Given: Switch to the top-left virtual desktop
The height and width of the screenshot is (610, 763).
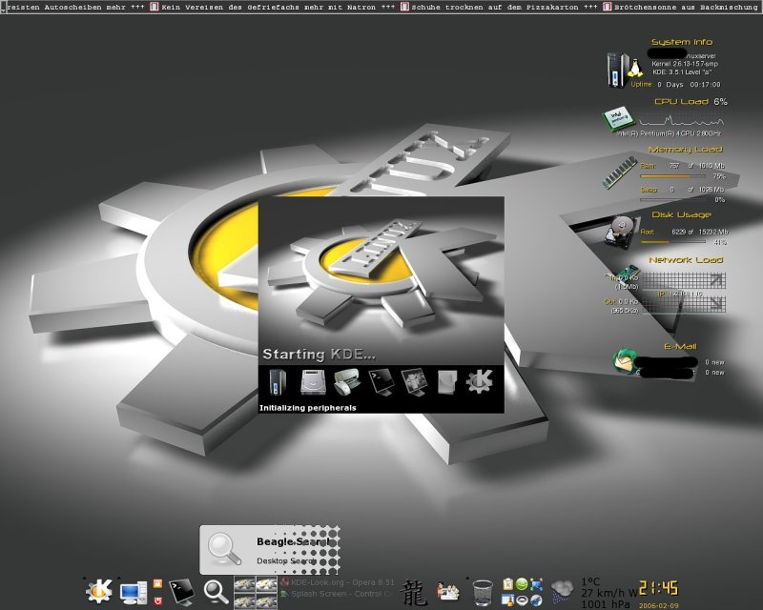Looking at the screenshot, I should [x=244, y=584].
